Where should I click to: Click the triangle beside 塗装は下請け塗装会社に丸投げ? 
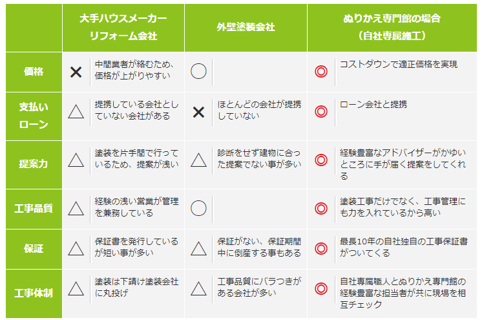point(76,288)
